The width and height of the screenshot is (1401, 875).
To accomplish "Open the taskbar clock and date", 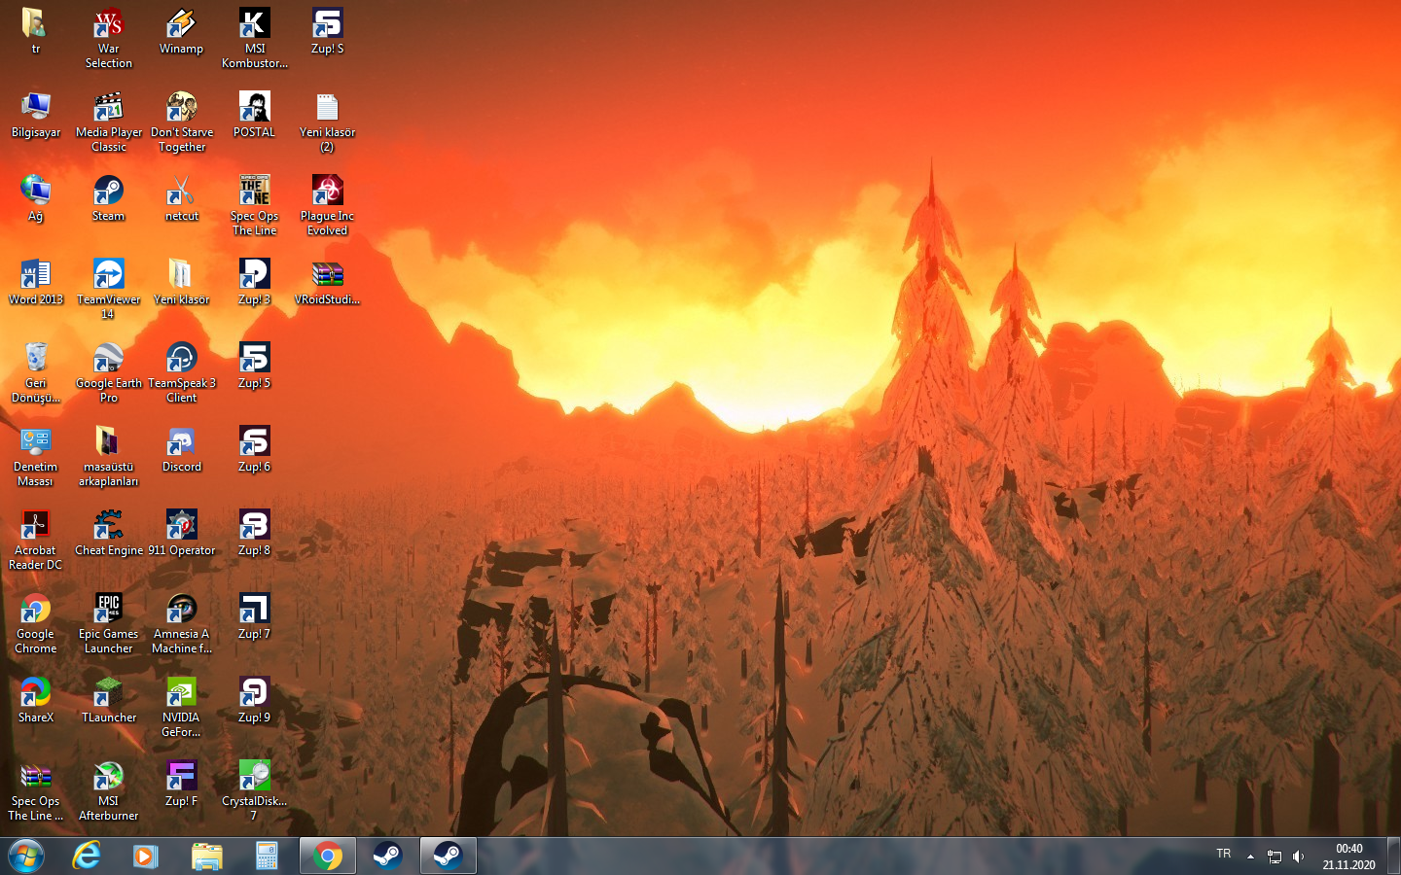I will click(x=1348, y=857).
